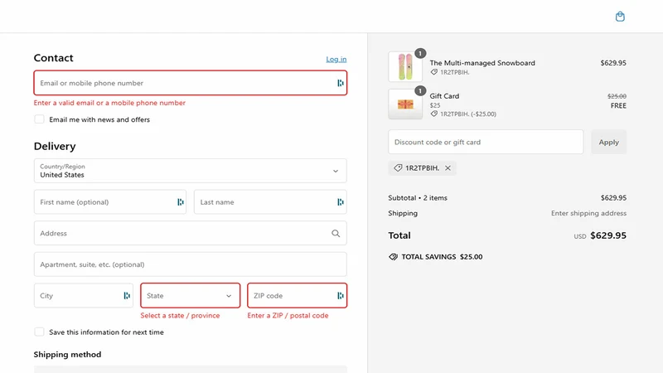Viewport: 663px width, 373px height.
Task: Click 'The Multi-managed Snowboard' product name
Action: (x=482, y=63)
